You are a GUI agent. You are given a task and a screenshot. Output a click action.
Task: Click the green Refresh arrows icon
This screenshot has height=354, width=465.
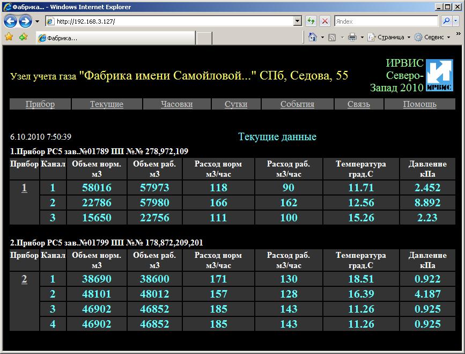[311, 21]
